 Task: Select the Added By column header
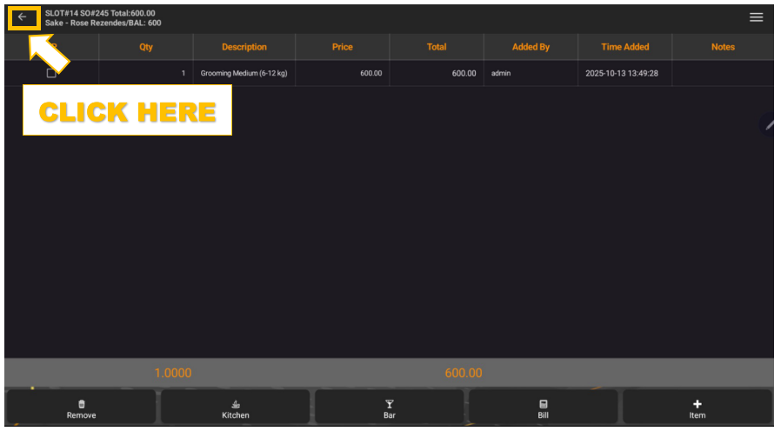[x=531, y=47]
